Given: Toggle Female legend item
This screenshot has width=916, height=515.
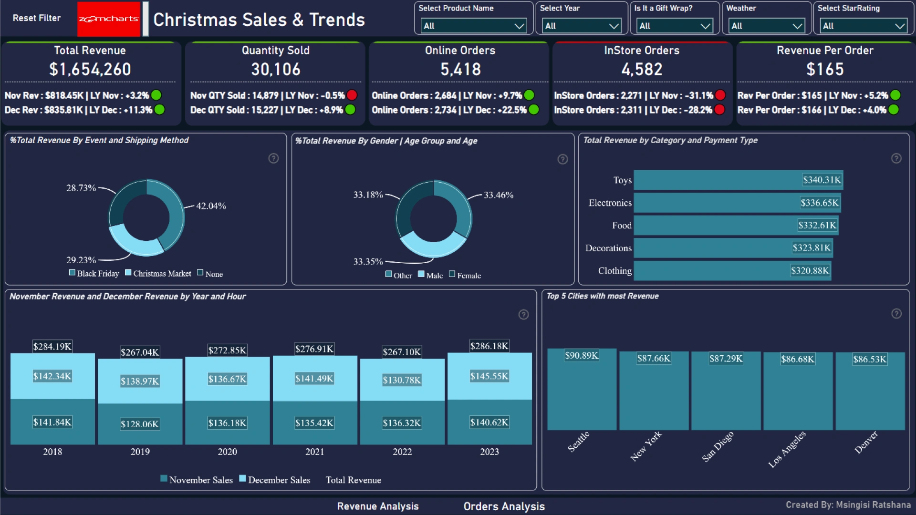Looking at the screenshot, I should [465, 275].
